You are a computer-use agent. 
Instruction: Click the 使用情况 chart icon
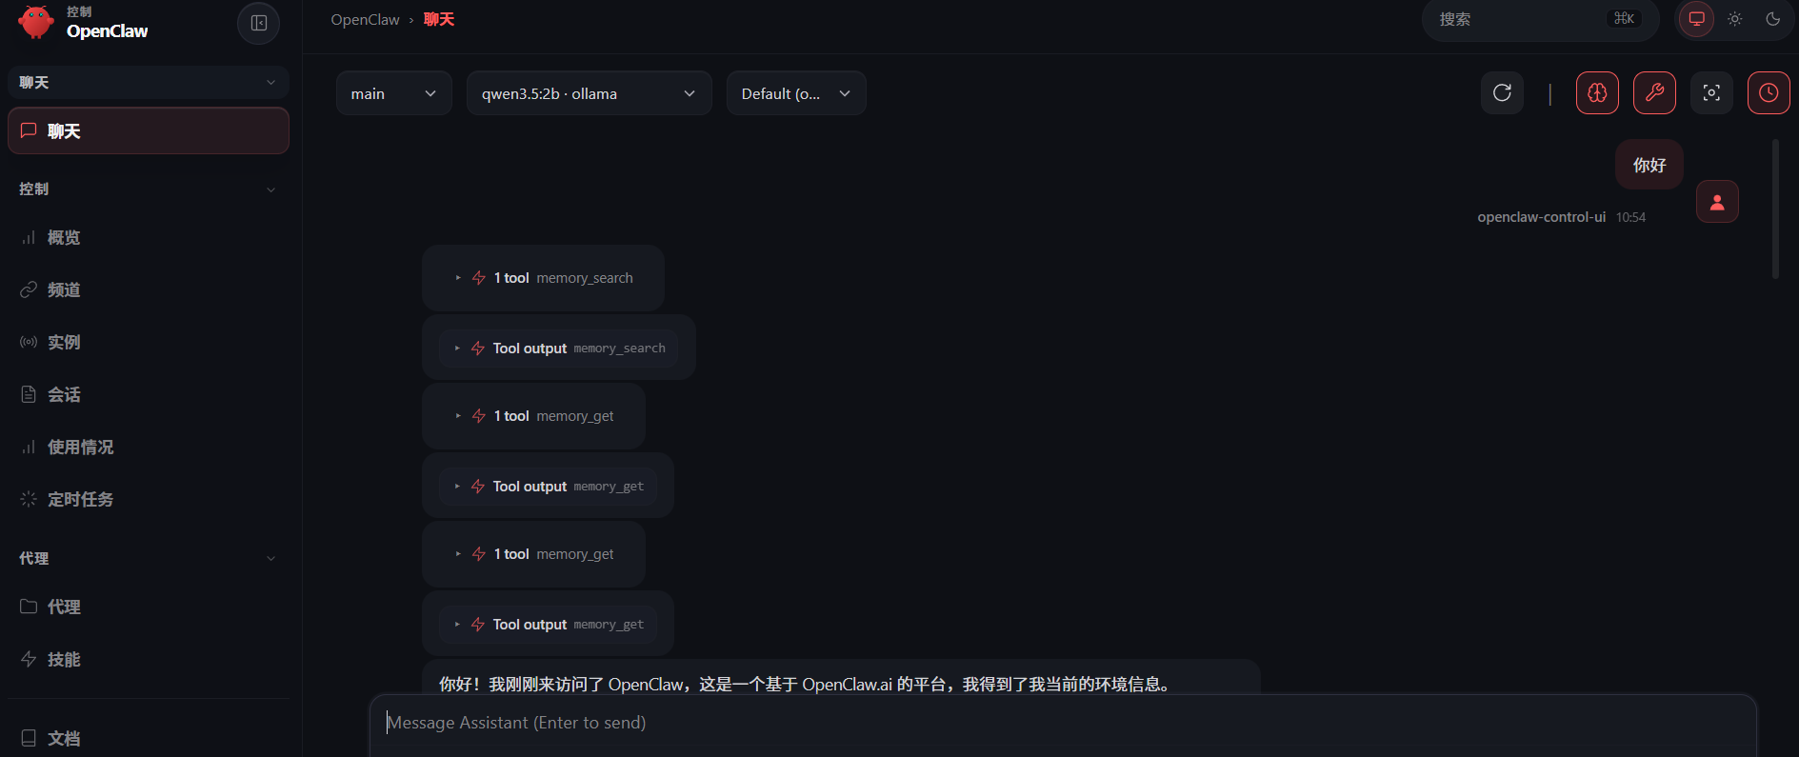click(29, 447)
